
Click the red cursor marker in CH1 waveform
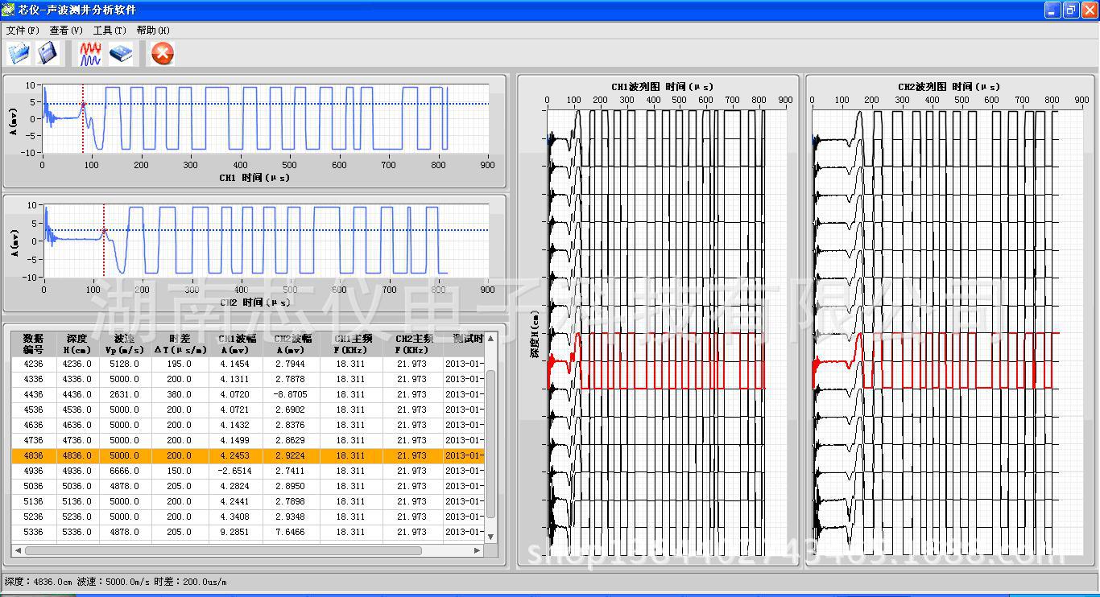(x=83, y=104)
